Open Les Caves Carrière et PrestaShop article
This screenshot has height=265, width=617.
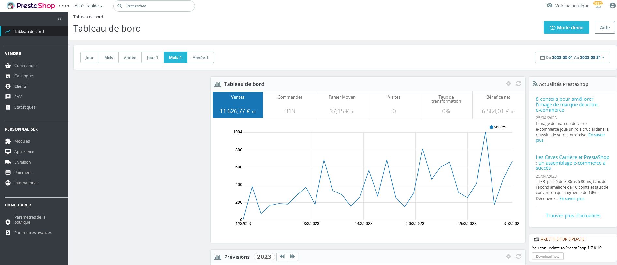click(x=572, y=163)
